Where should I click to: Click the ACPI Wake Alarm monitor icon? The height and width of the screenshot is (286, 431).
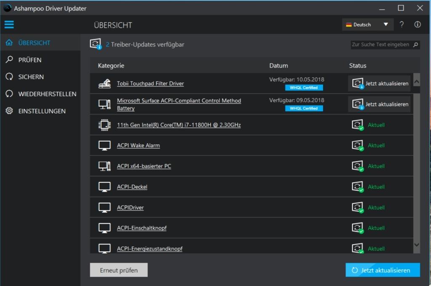point(104,145)
